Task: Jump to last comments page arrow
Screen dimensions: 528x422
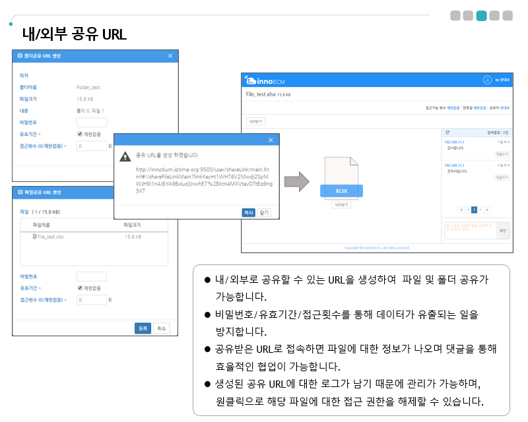Action: 487,210
